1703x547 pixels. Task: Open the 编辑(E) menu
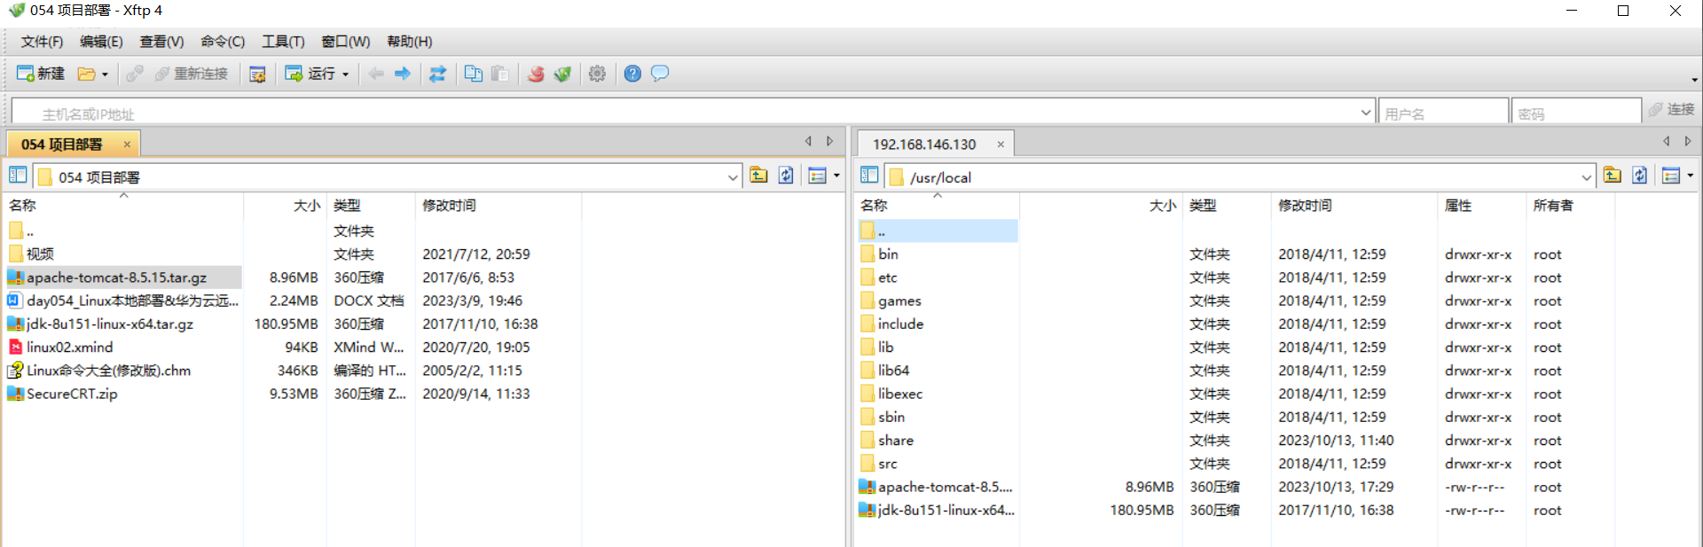(x=101, y=42)
